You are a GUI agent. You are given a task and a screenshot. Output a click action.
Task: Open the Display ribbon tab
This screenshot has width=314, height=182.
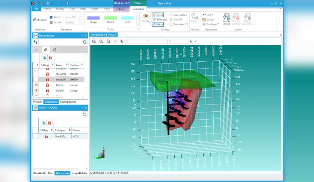[x=60, y=9]
